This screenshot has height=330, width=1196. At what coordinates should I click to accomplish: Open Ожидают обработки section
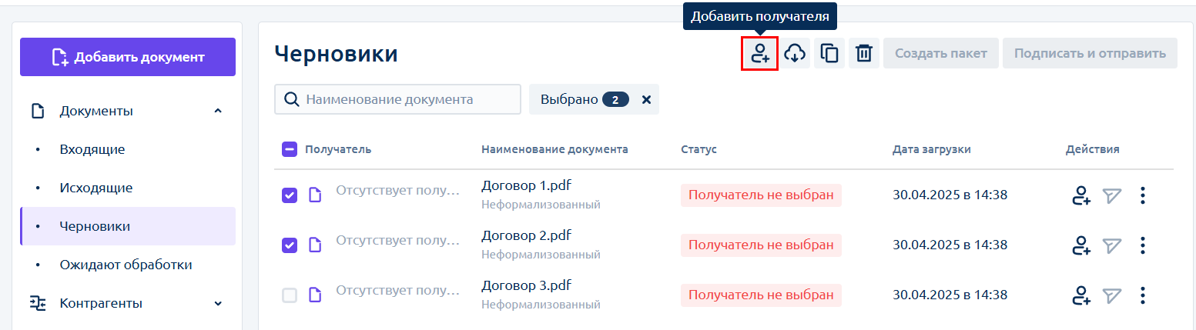(128, 265)
